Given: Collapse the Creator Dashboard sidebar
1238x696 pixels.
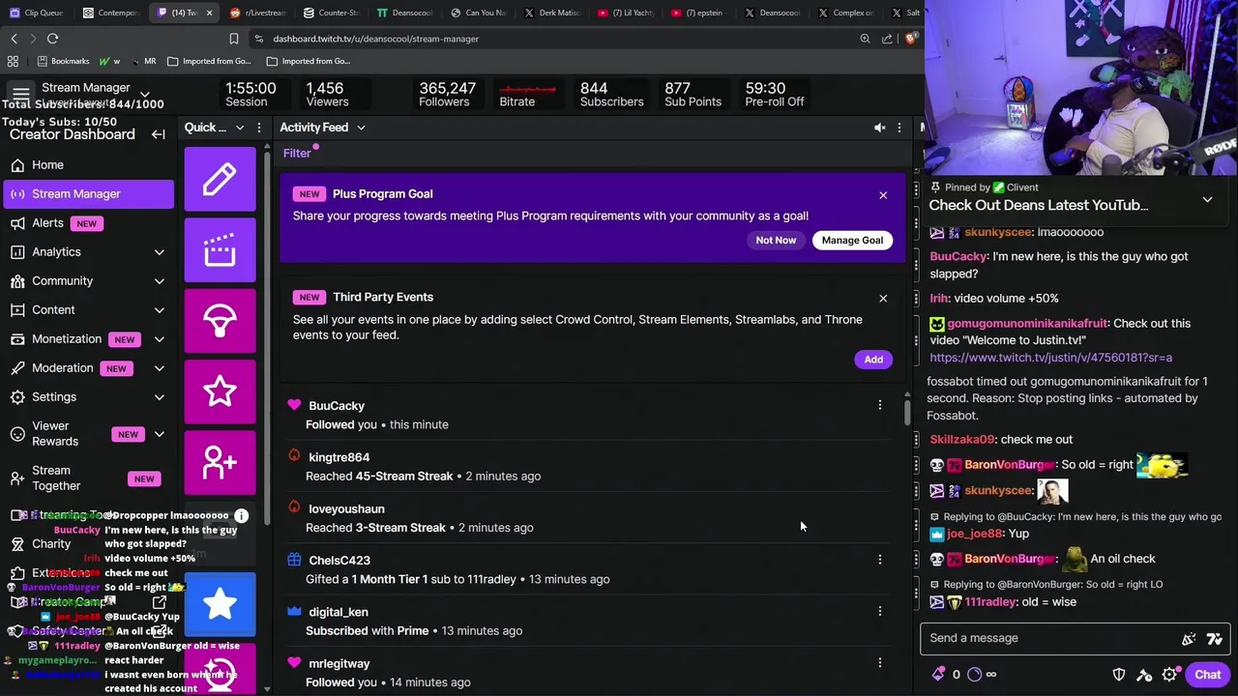Looking at the screenshot, I should (158, 134).
